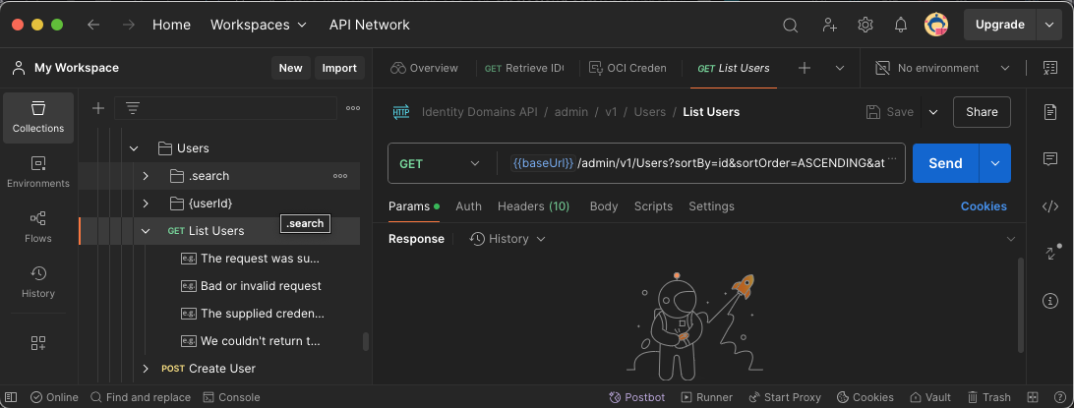The image size is (1074, 408).
Task: Open the GET method dropdown
Action: [x=440, y=163]
